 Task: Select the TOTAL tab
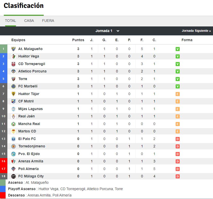click(10, 21)
